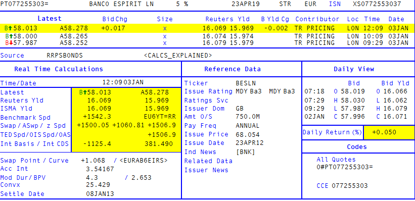Viewport: 415px width, 201px height.
Task: Click the swap spread value +1500.05
Action: tap(93, 125)
